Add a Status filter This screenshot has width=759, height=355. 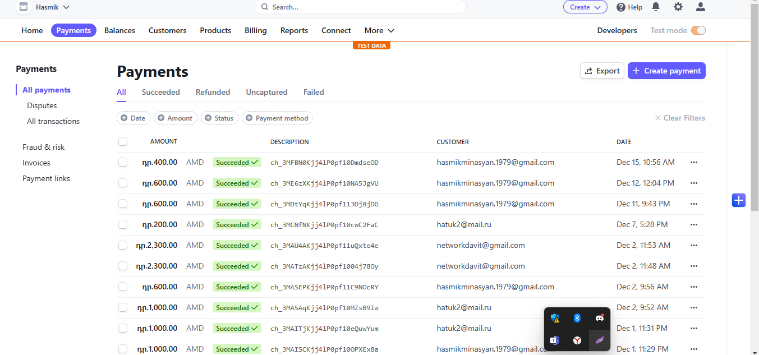219,118
